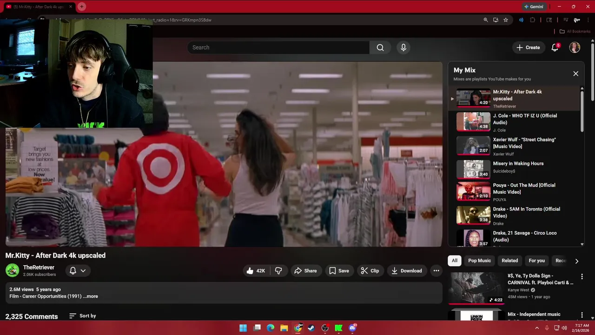This screenshot has width=595, height=335.
Task: Open File Explorer from the taskbar
Action: tap(284, 328)
